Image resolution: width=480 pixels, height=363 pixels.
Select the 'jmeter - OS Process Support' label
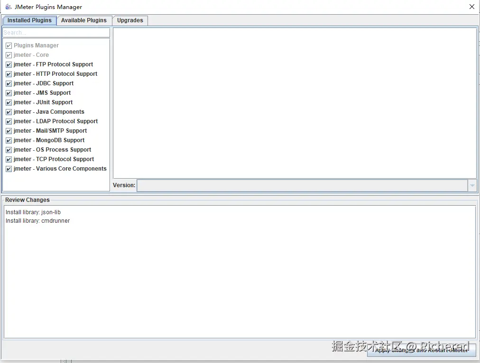coord(52,150)
